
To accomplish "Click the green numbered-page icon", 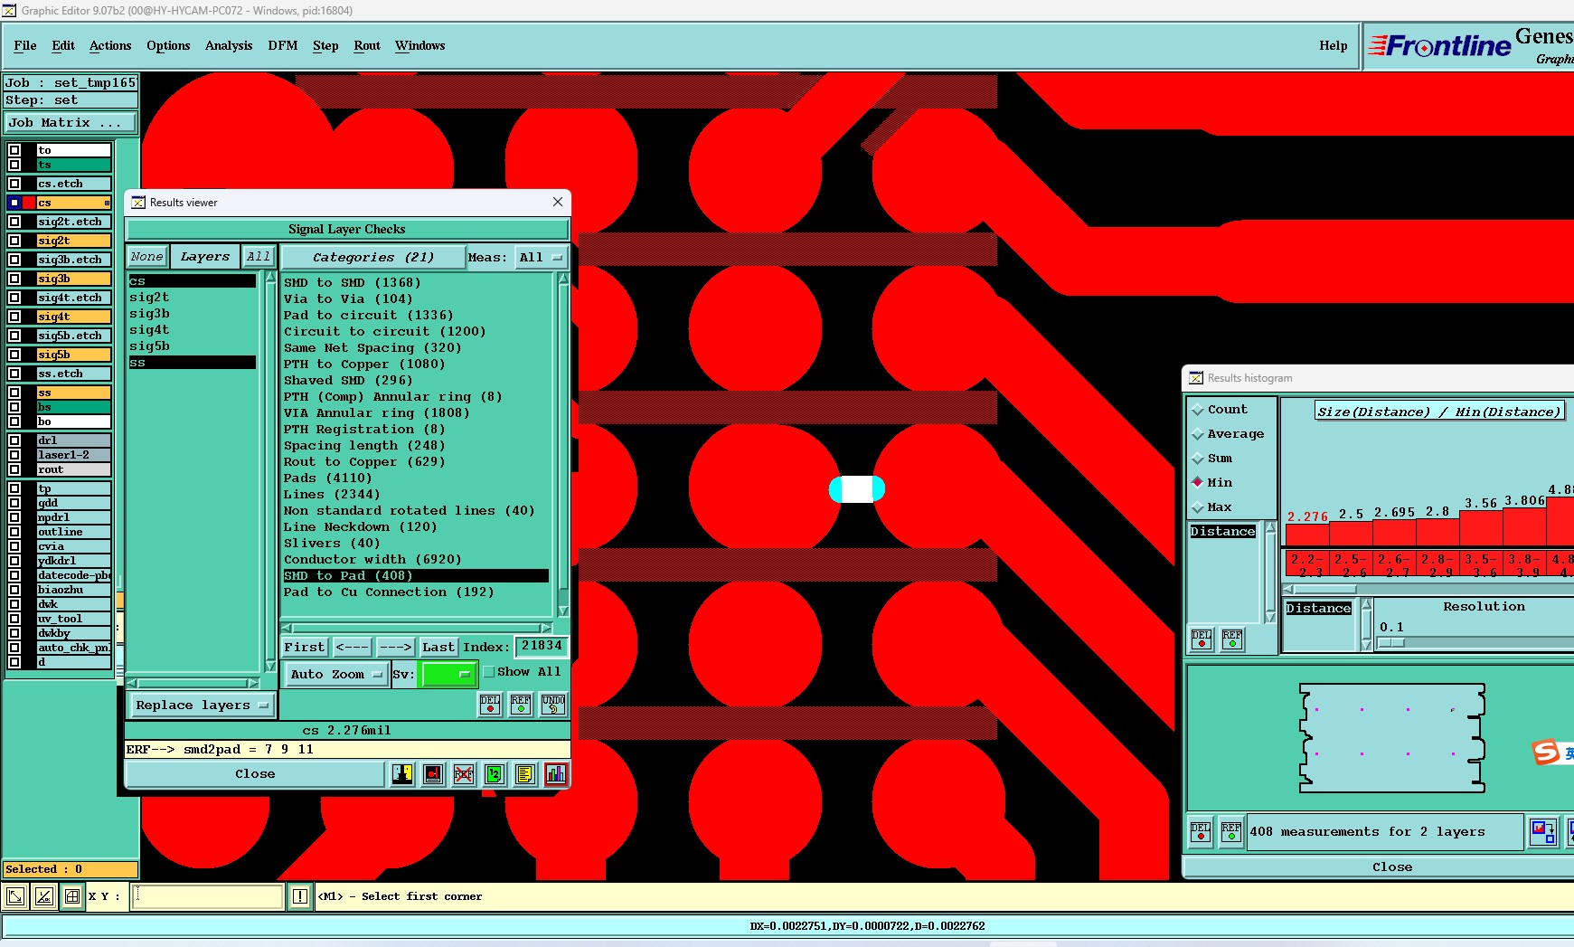I will 494,774.
